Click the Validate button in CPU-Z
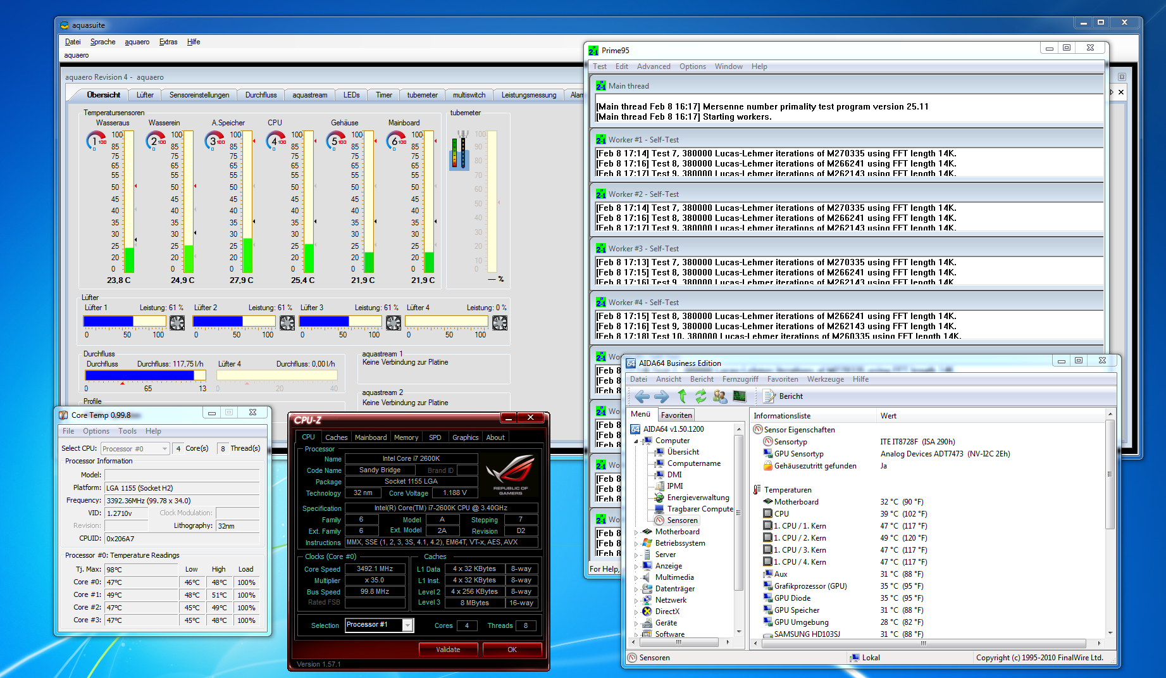The height and width of the screenshot is (678, 1166). point(448,650)
